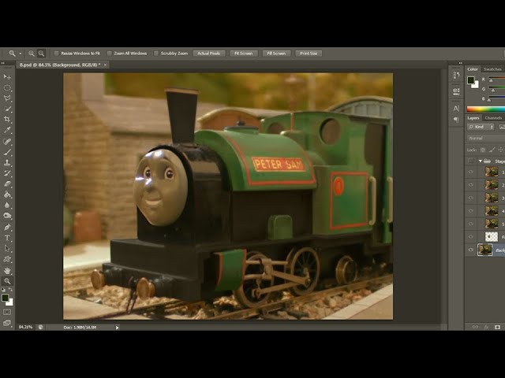Switch to the Channels tab
The height and width of the screenshot is (378, 505).
click(493, 118)
